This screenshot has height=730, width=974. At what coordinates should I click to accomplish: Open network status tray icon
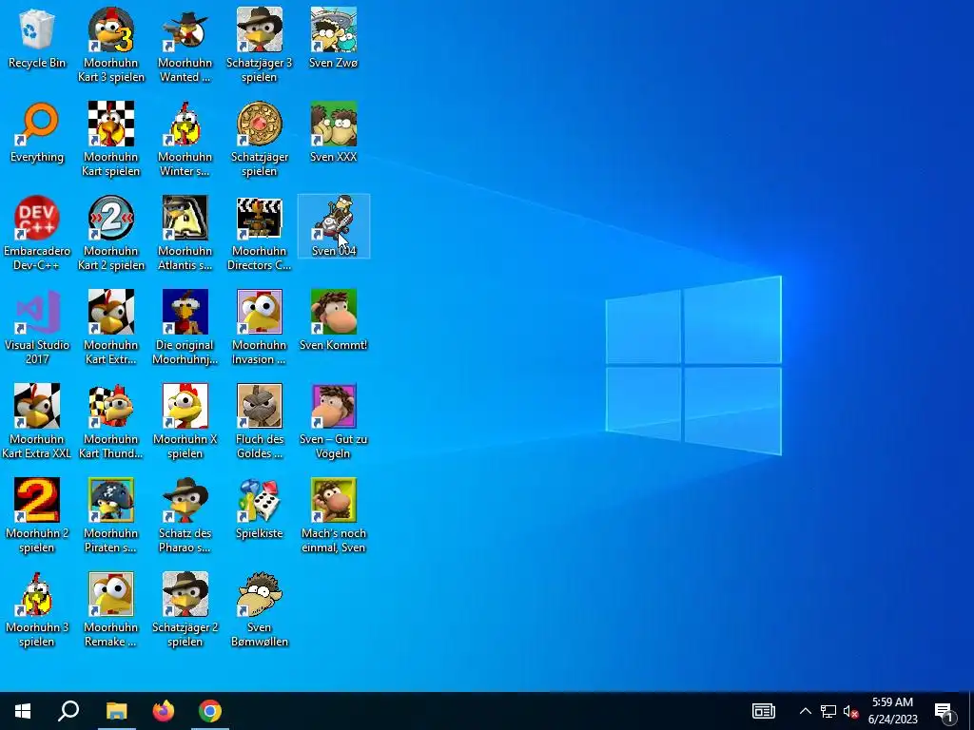point(828,711)
